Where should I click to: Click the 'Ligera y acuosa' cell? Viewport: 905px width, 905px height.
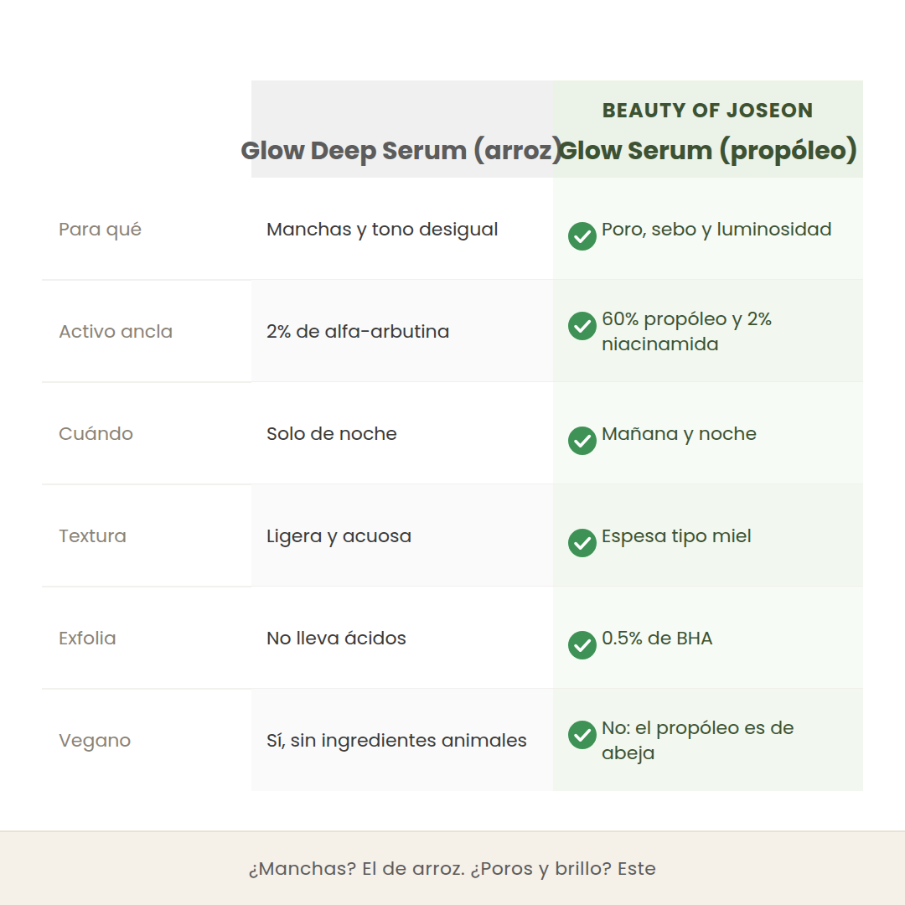coord(402,535)
